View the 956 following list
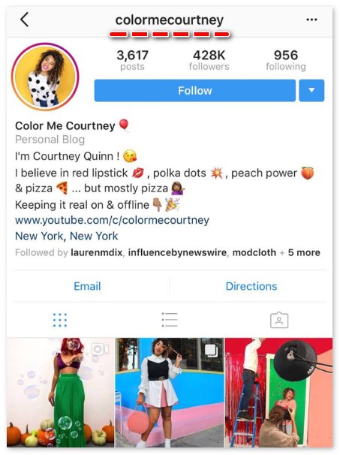Screen dimensions: 340x455 (286, 60)
